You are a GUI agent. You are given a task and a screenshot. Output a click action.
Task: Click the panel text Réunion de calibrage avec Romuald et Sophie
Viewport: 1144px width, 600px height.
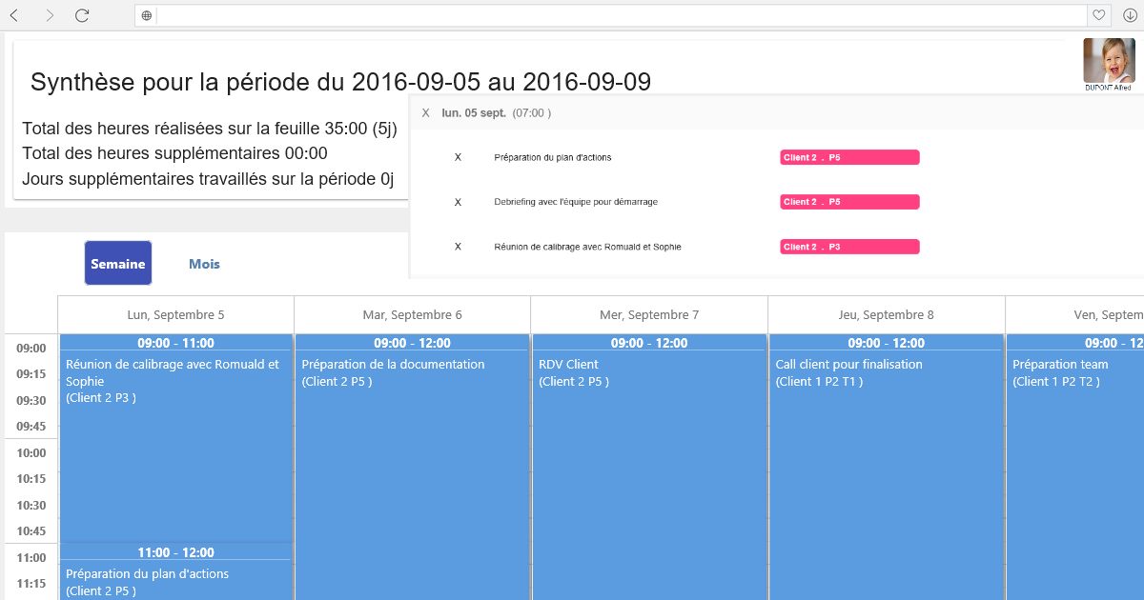coord(587,247)
